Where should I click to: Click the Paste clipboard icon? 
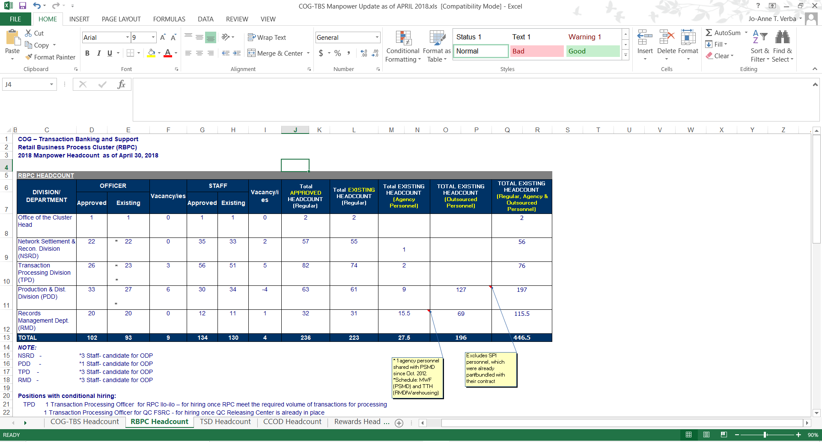tap(12, 39)
